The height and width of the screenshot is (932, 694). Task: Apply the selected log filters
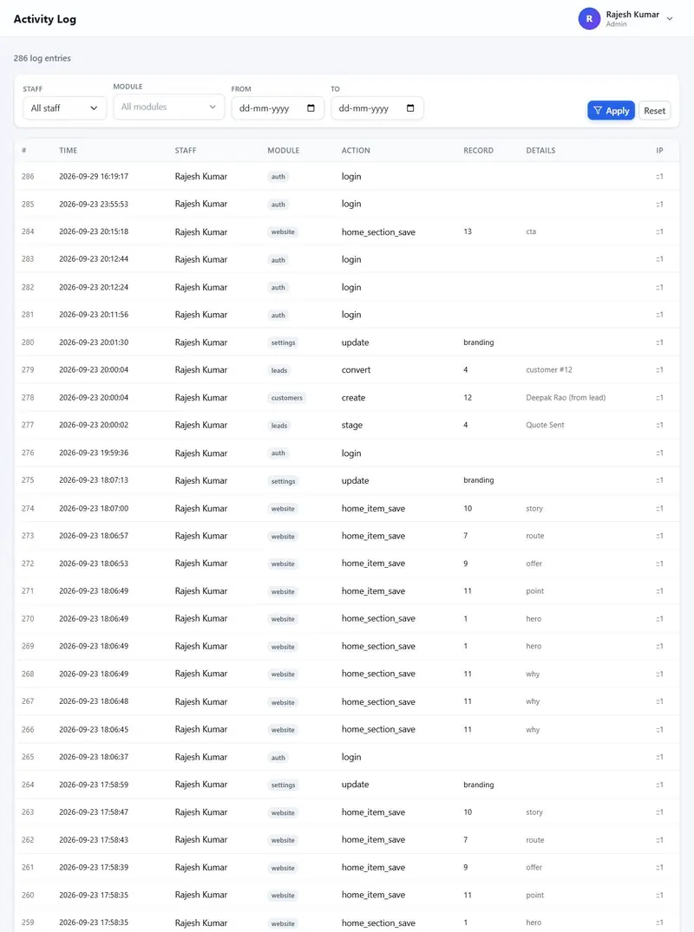611,111
